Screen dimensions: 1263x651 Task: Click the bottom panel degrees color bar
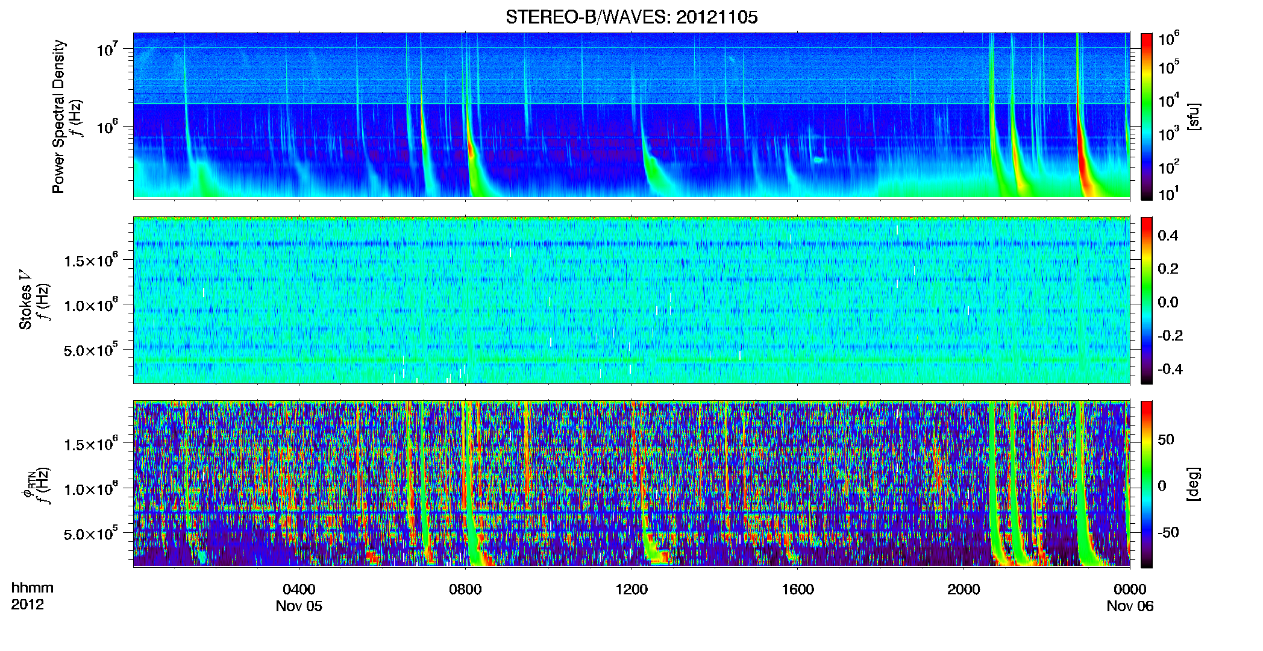coord(1147,484)
